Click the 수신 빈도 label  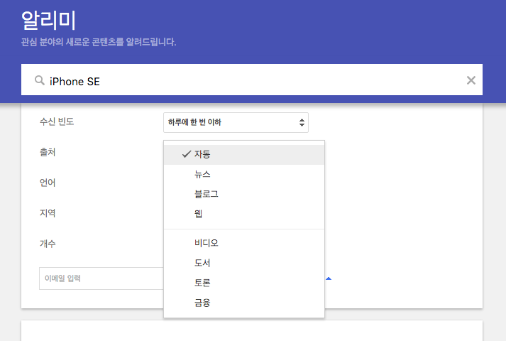click(x=57, y=121)
